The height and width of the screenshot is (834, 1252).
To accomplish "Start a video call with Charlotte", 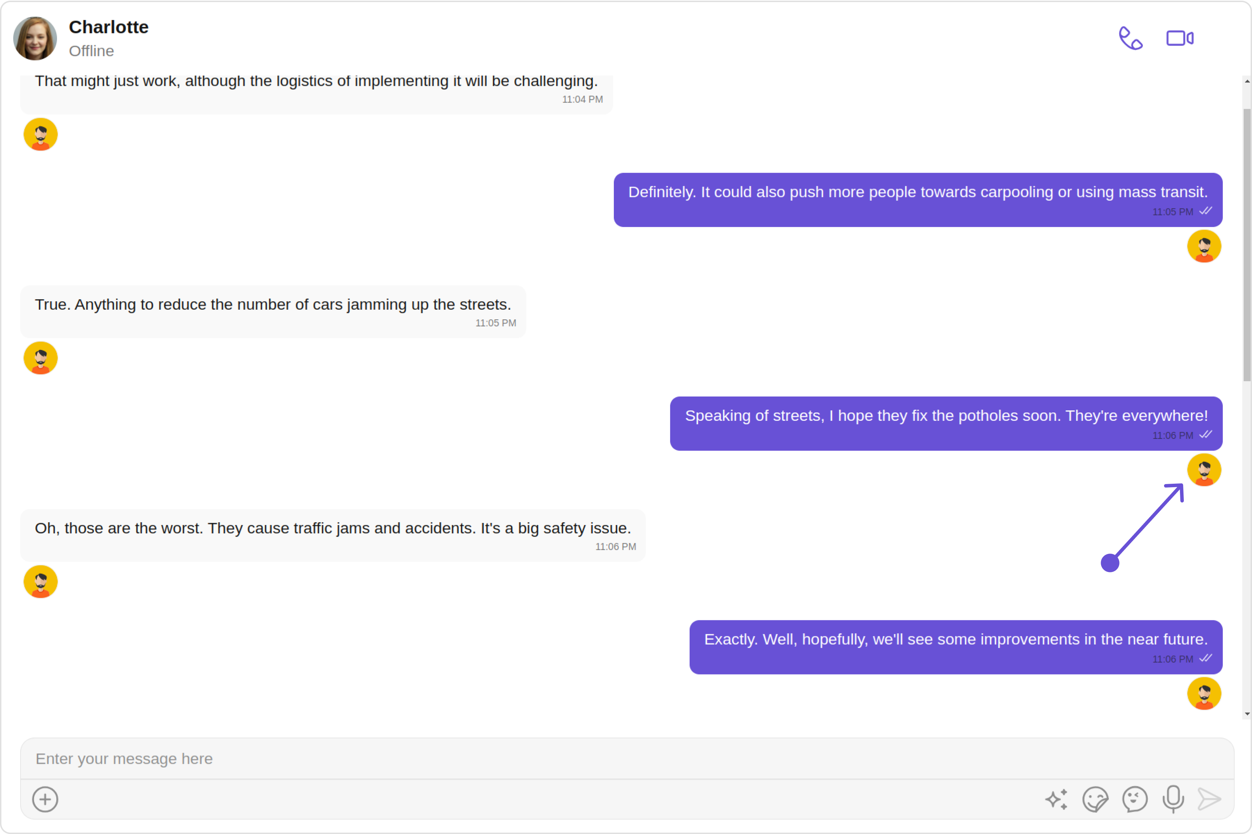I will 1180,38.
